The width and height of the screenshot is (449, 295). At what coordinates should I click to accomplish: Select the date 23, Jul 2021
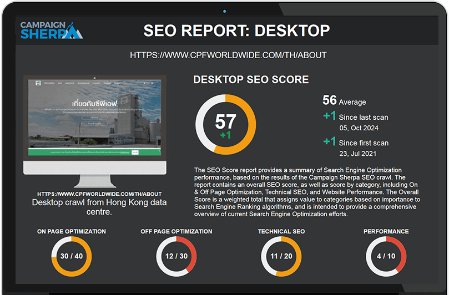click(x=357, y=154)
